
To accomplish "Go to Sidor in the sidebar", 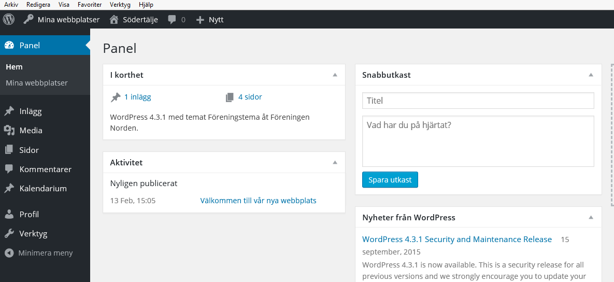I will [29, 150].
